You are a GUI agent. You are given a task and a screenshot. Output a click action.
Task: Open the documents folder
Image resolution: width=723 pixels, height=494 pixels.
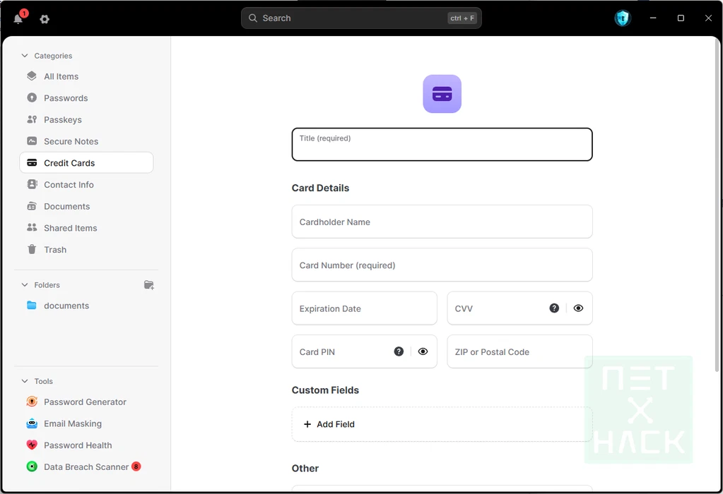pos(66,306)
